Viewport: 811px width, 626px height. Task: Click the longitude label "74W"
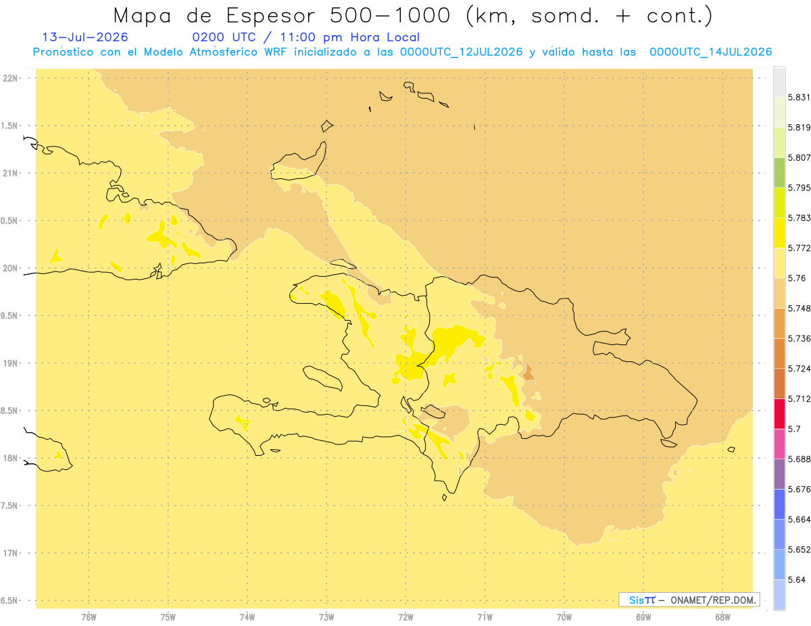(247, 617)
